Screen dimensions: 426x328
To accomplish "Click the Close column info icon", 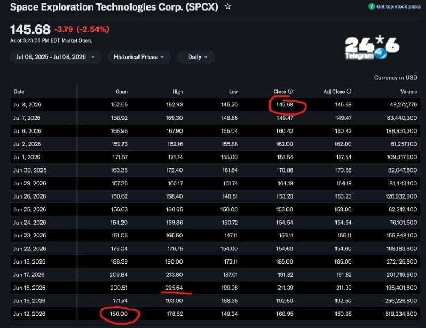I will coord(290,91).
